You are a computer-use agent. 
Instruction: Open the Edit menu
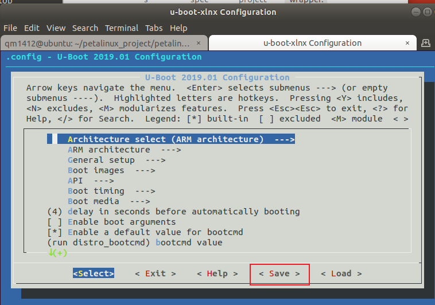point(32,28)
